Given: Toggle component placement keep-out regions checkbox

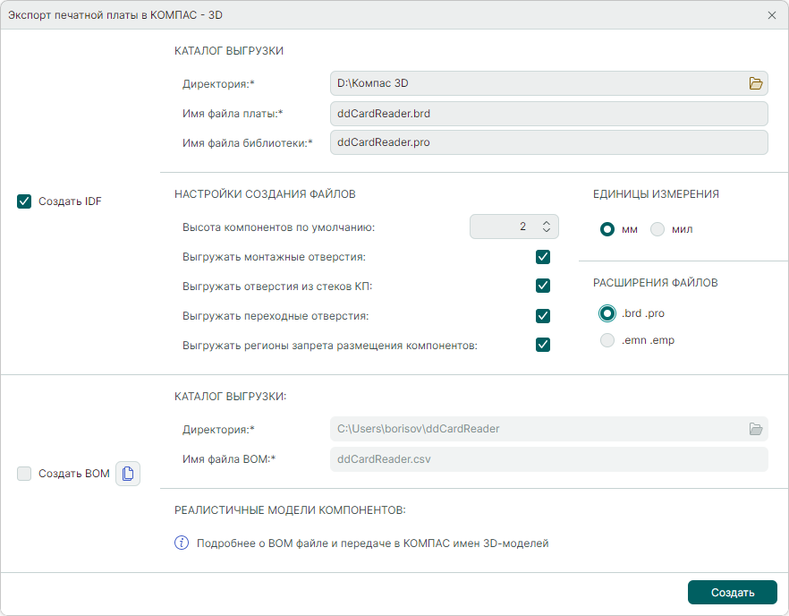Looking at the screenshot, I should point(542,345).
